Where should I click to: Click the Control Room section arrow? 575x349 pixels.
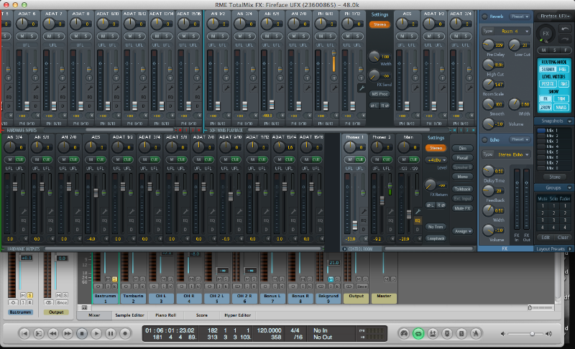click(345, 248)
